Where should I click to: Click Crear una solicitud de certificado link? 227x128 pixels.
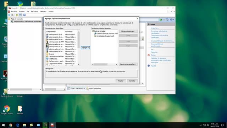[159, 32]
